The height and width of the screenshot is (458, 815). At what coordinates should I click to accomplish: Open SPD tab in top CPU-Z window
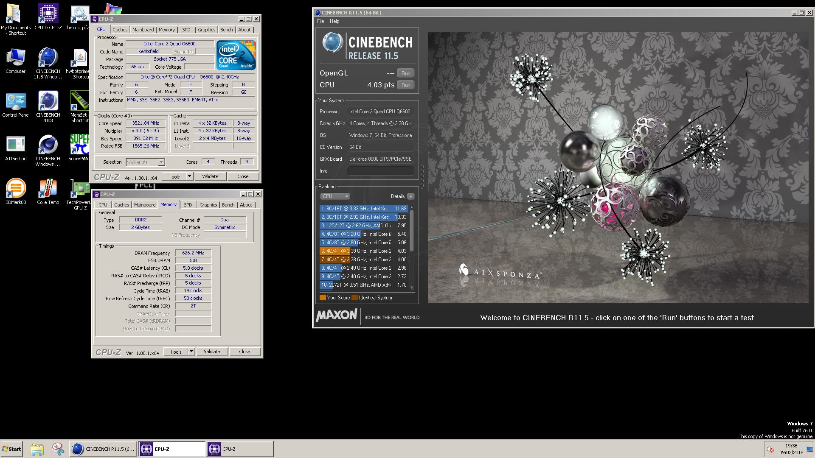point(186,30)
